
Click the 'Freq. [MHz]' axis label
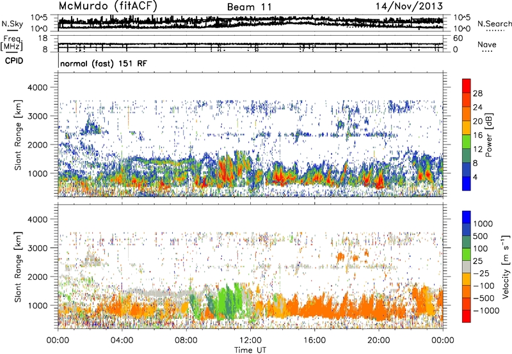13,43
